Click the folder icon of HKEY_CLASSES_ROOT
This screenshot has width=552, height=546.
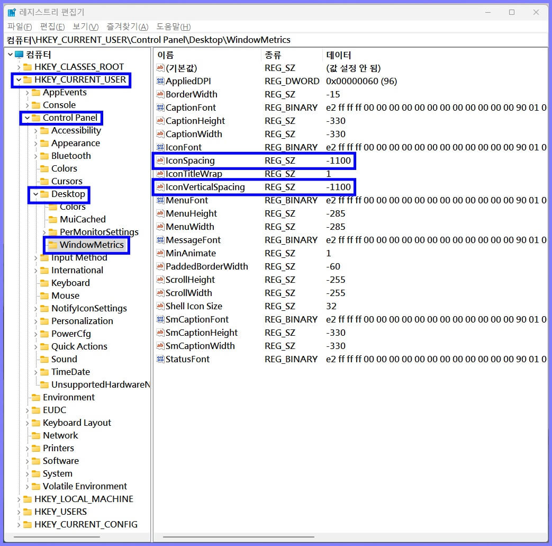28,67
